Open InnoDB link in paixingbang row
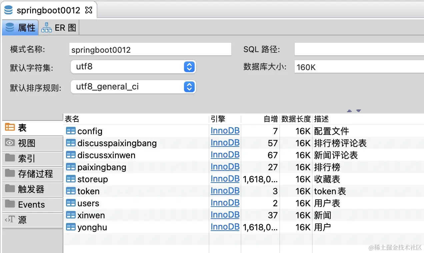 (x=225, y=167)
